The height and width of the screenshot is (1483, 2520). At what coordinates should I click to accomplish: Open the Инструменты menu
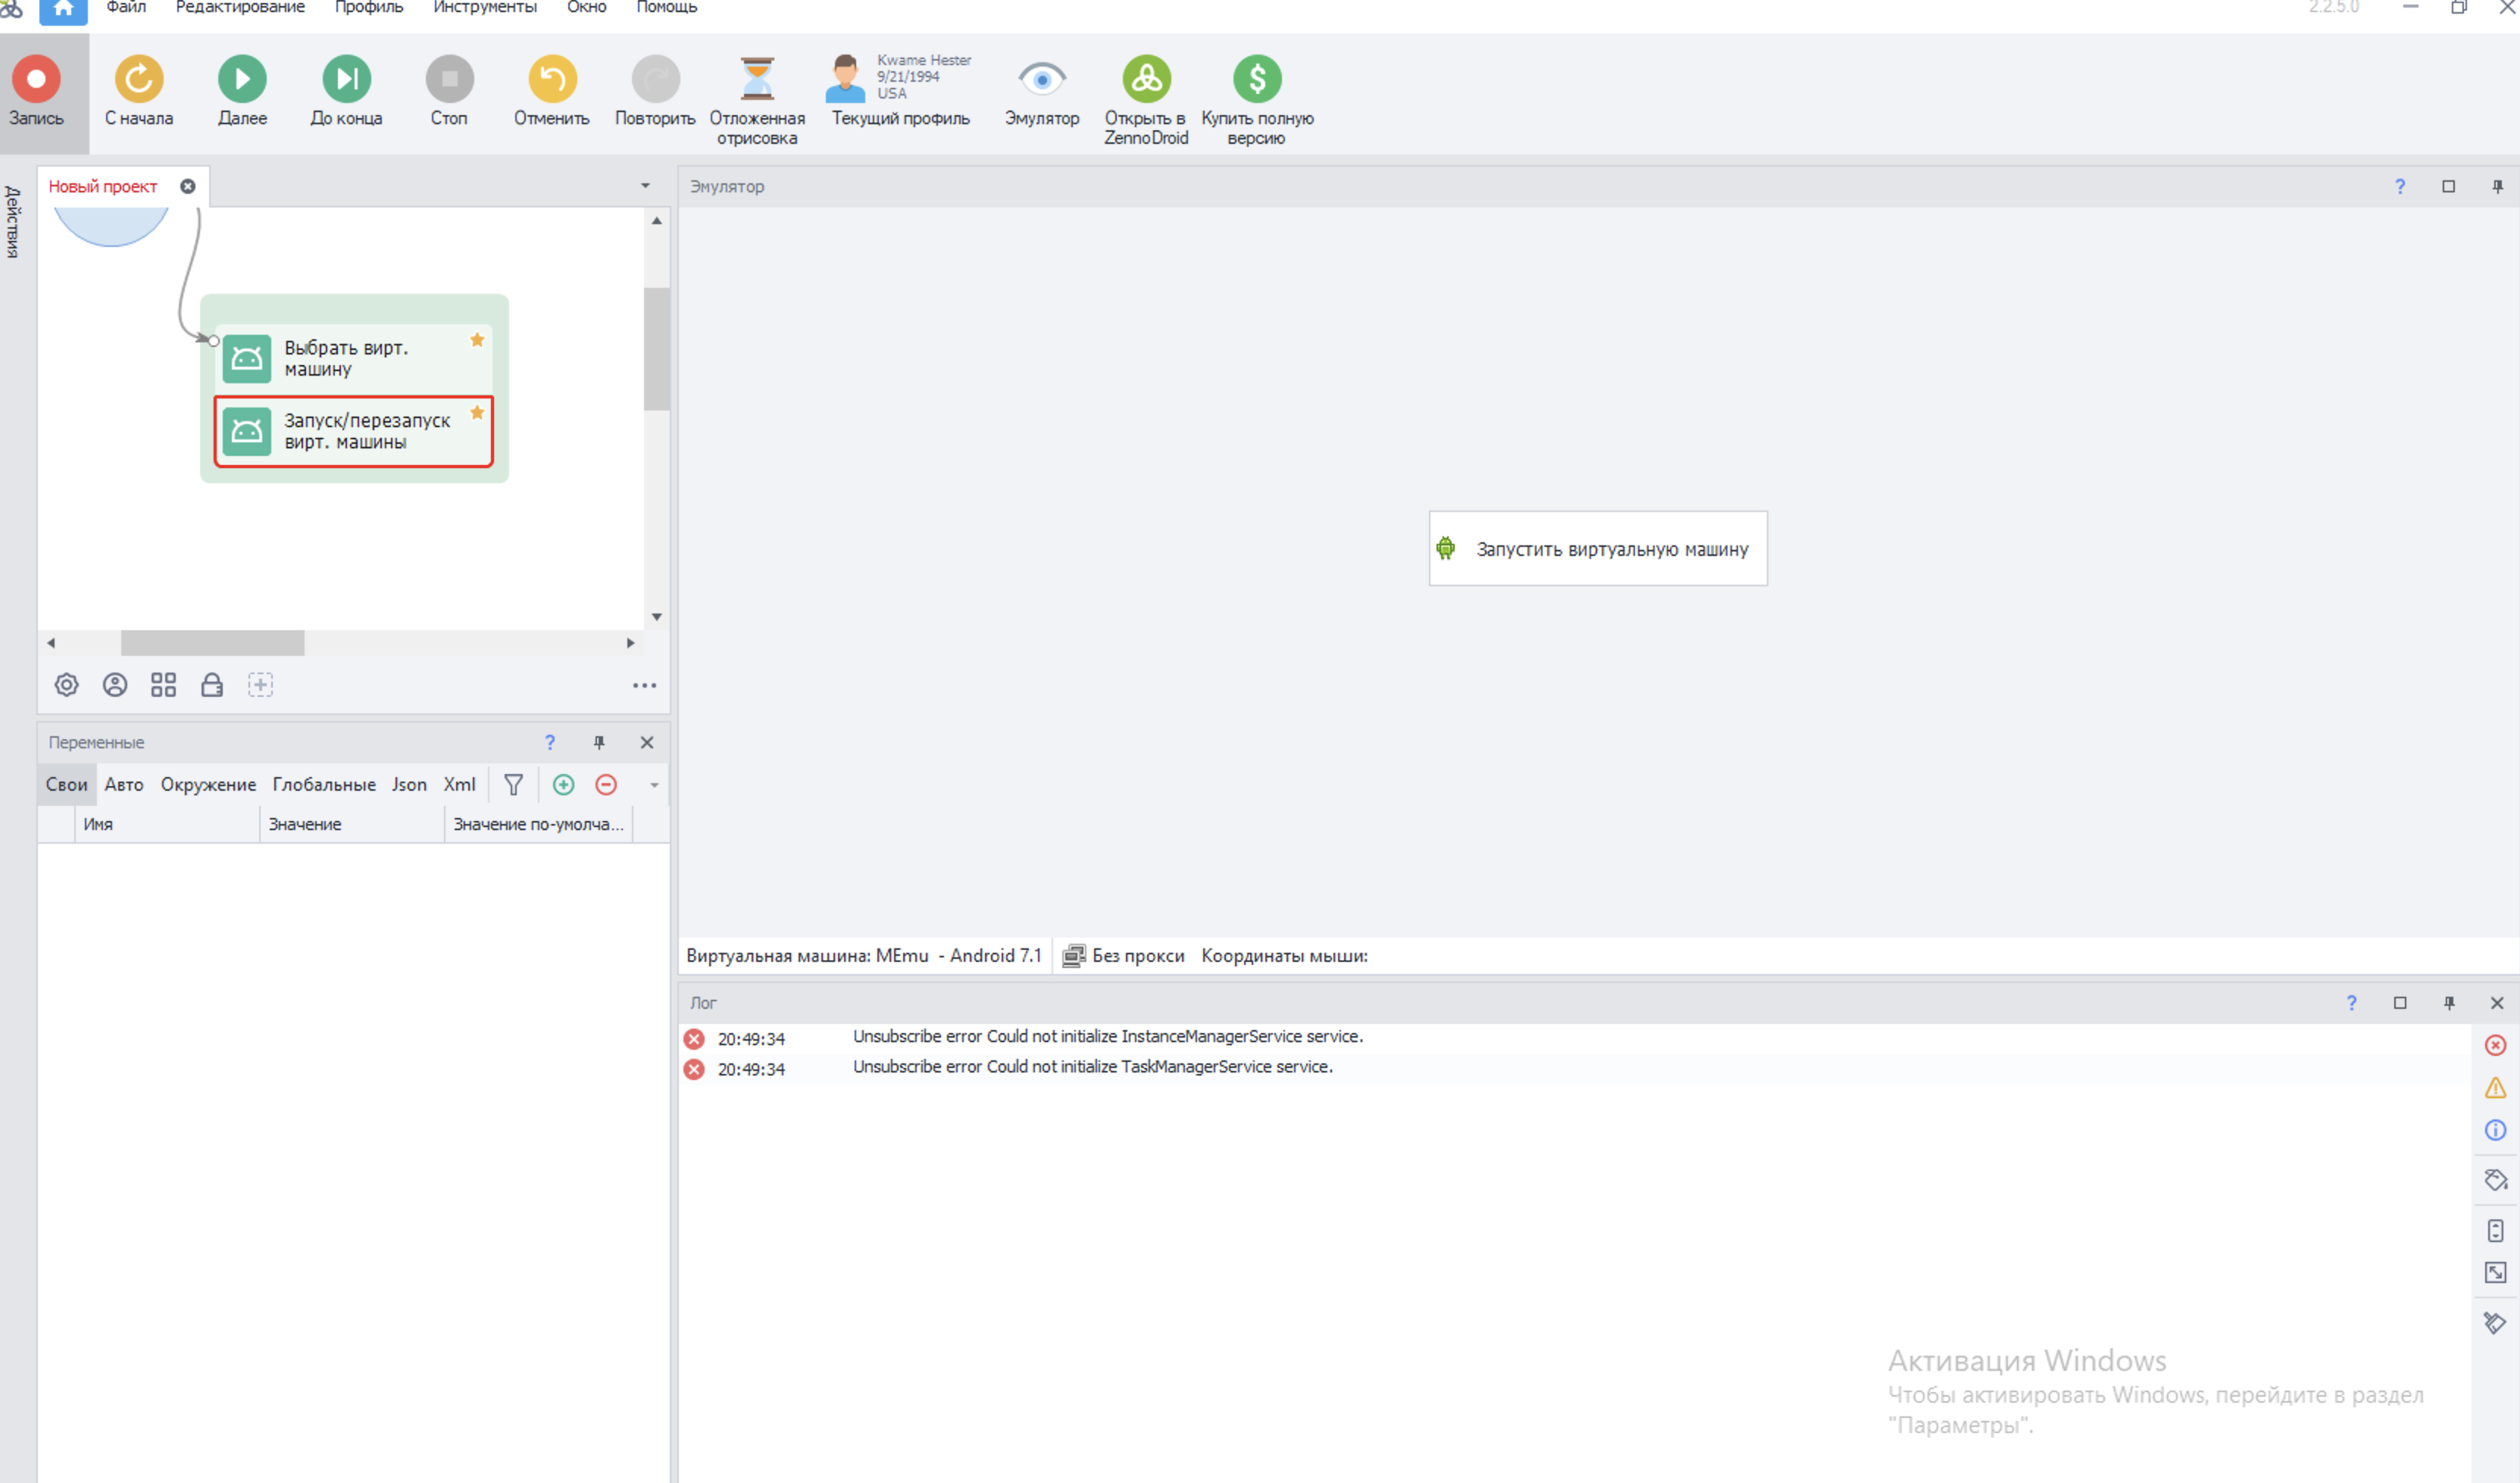(x=484, y=8)
